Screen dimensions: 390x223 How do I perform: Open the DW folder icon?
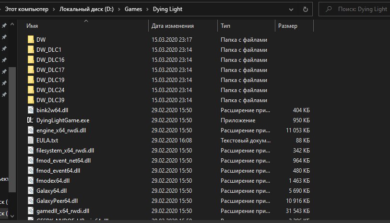click(x=31, y=39)
